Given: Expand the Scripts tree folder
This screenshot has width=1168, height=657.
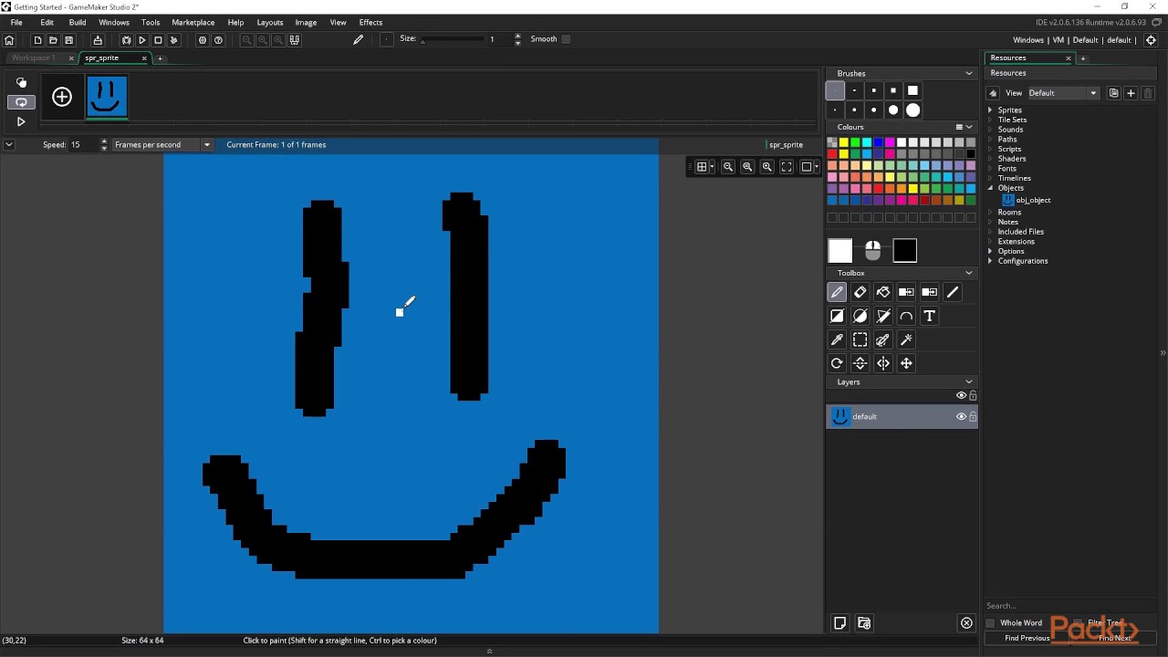Looking at the screenshot, I should (x=991, y=149).
